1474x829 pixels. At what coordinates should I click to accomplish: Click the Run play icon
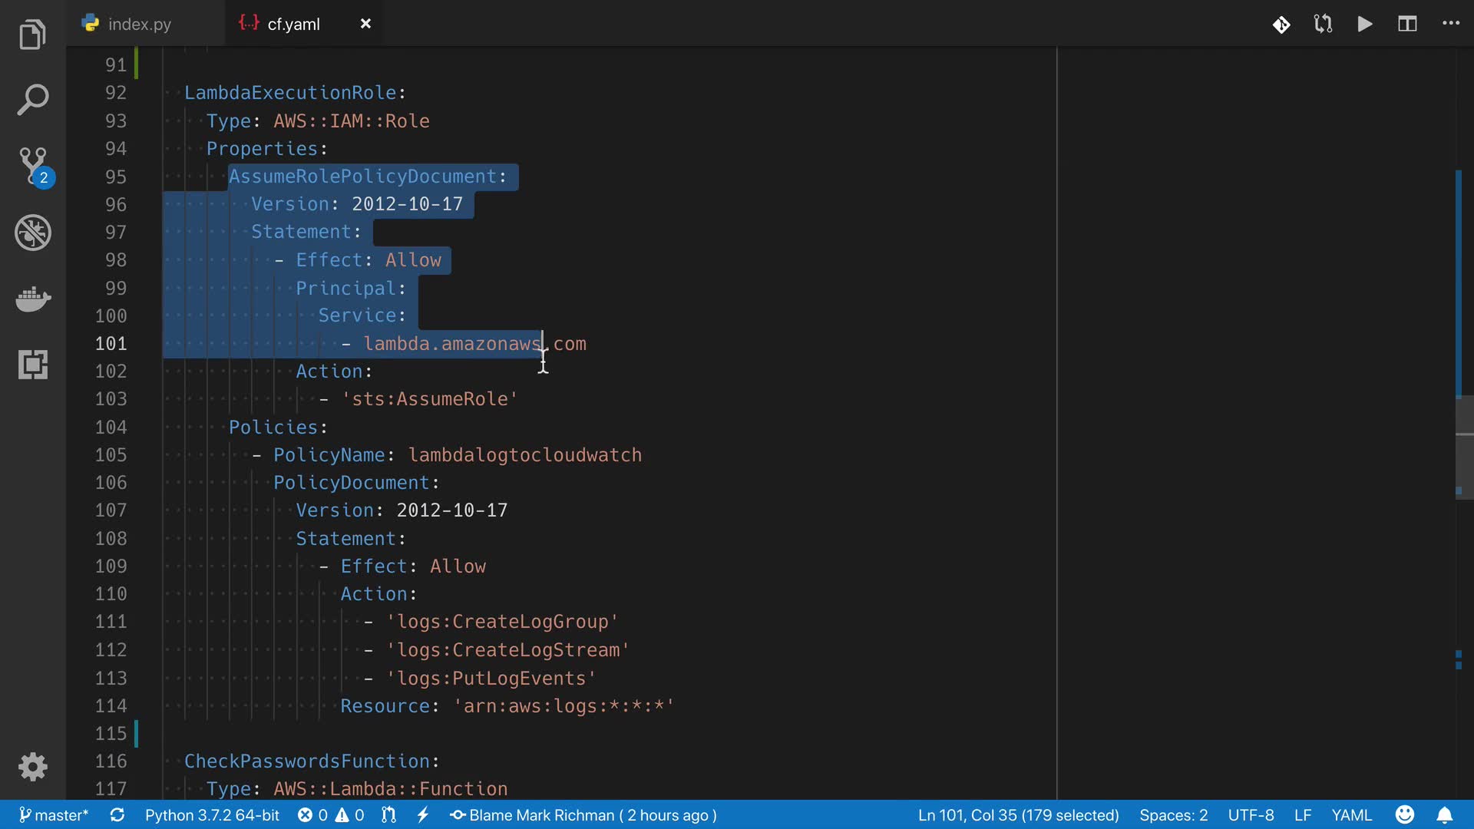pyautogui.click(x=1365, y=24)
